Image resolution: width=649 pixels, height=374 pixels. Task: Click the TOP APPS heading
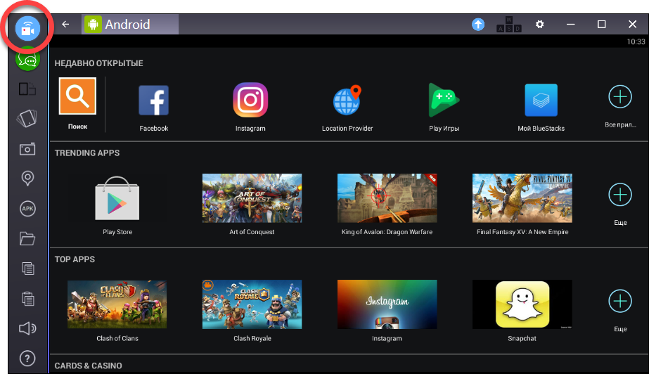point(75,259)
